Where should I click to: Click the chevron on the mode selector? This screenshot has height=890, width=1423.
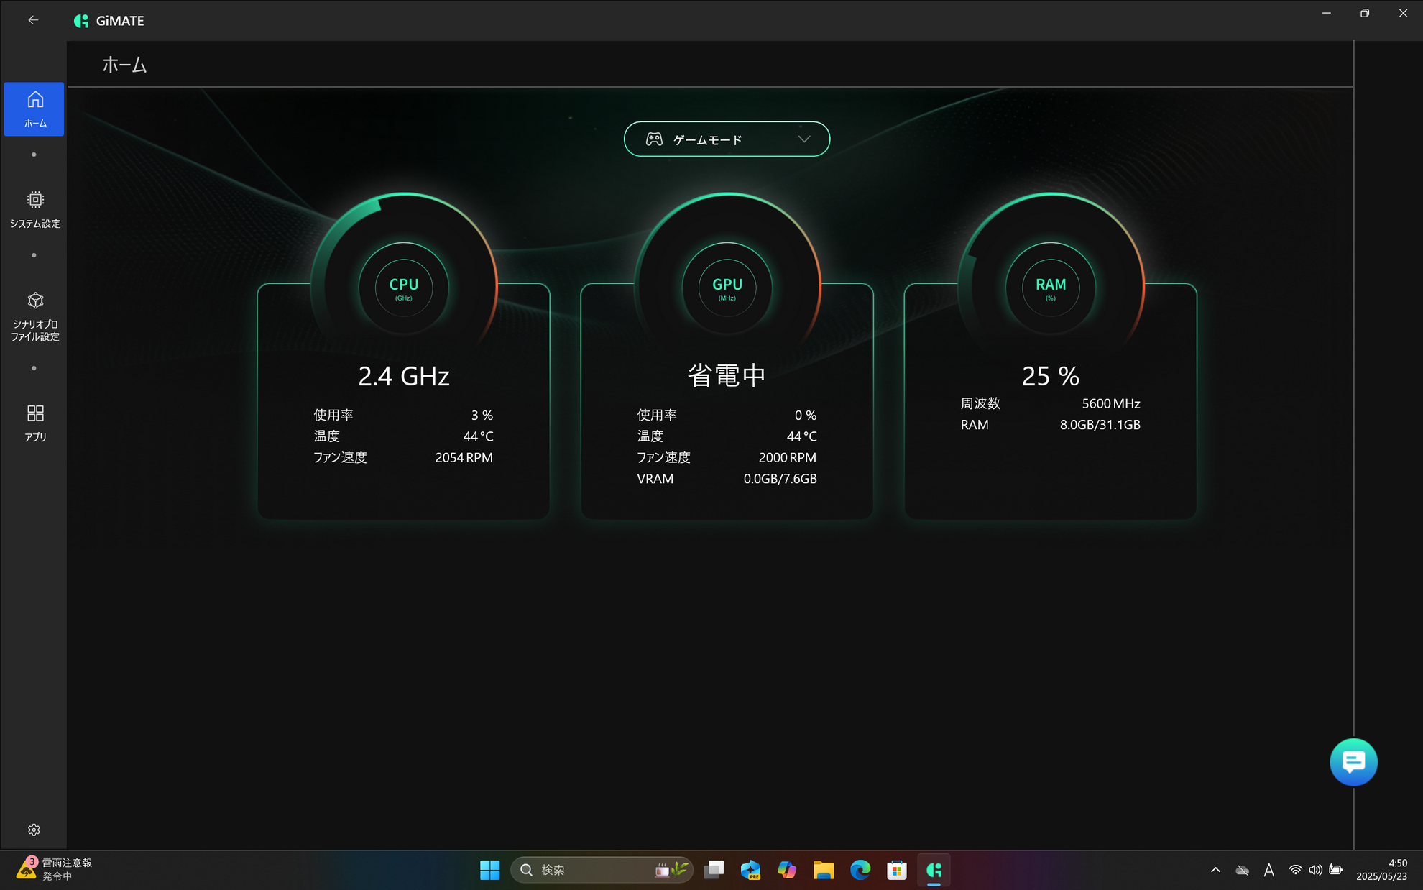(x=804, y=139)
